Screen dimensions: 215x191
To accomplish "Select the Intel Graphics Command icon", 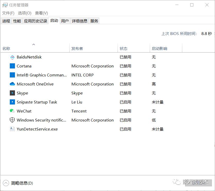I will [12, 75].
